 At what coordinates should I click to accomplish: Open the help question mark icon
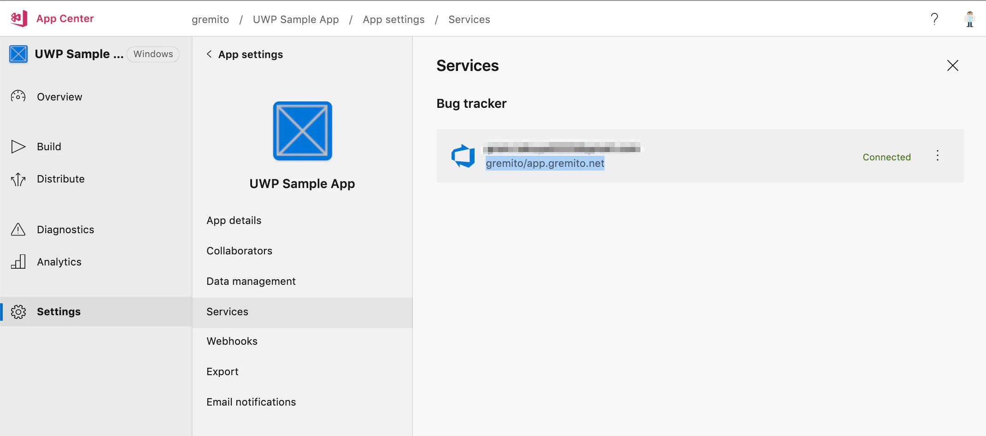tap(934, 19)
